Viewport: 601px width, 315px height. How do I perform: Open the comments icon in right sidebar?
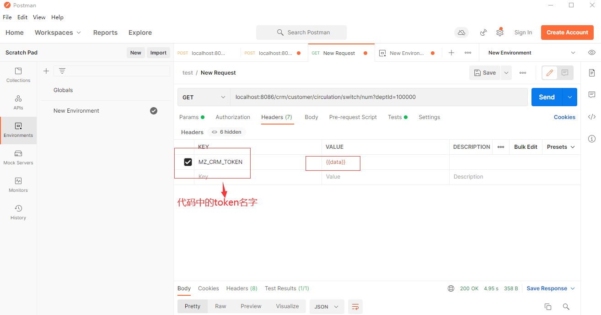592,95
